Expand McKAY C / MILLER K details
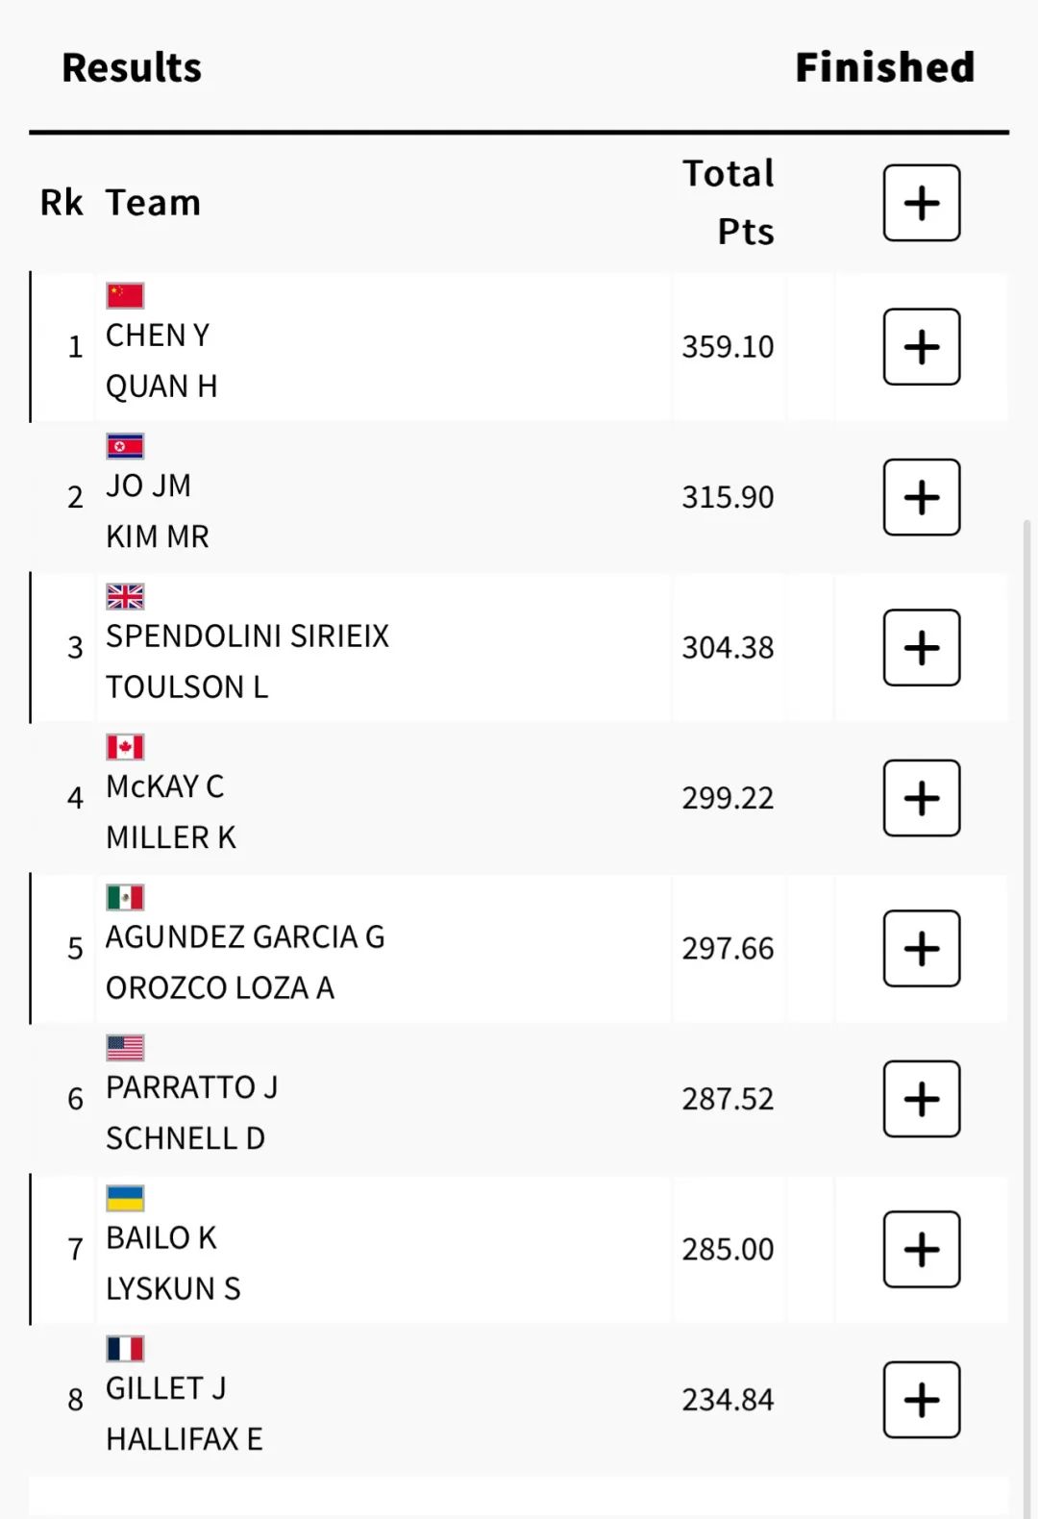The width and height of the screenshot is (1038, 1519). [922, 798]
